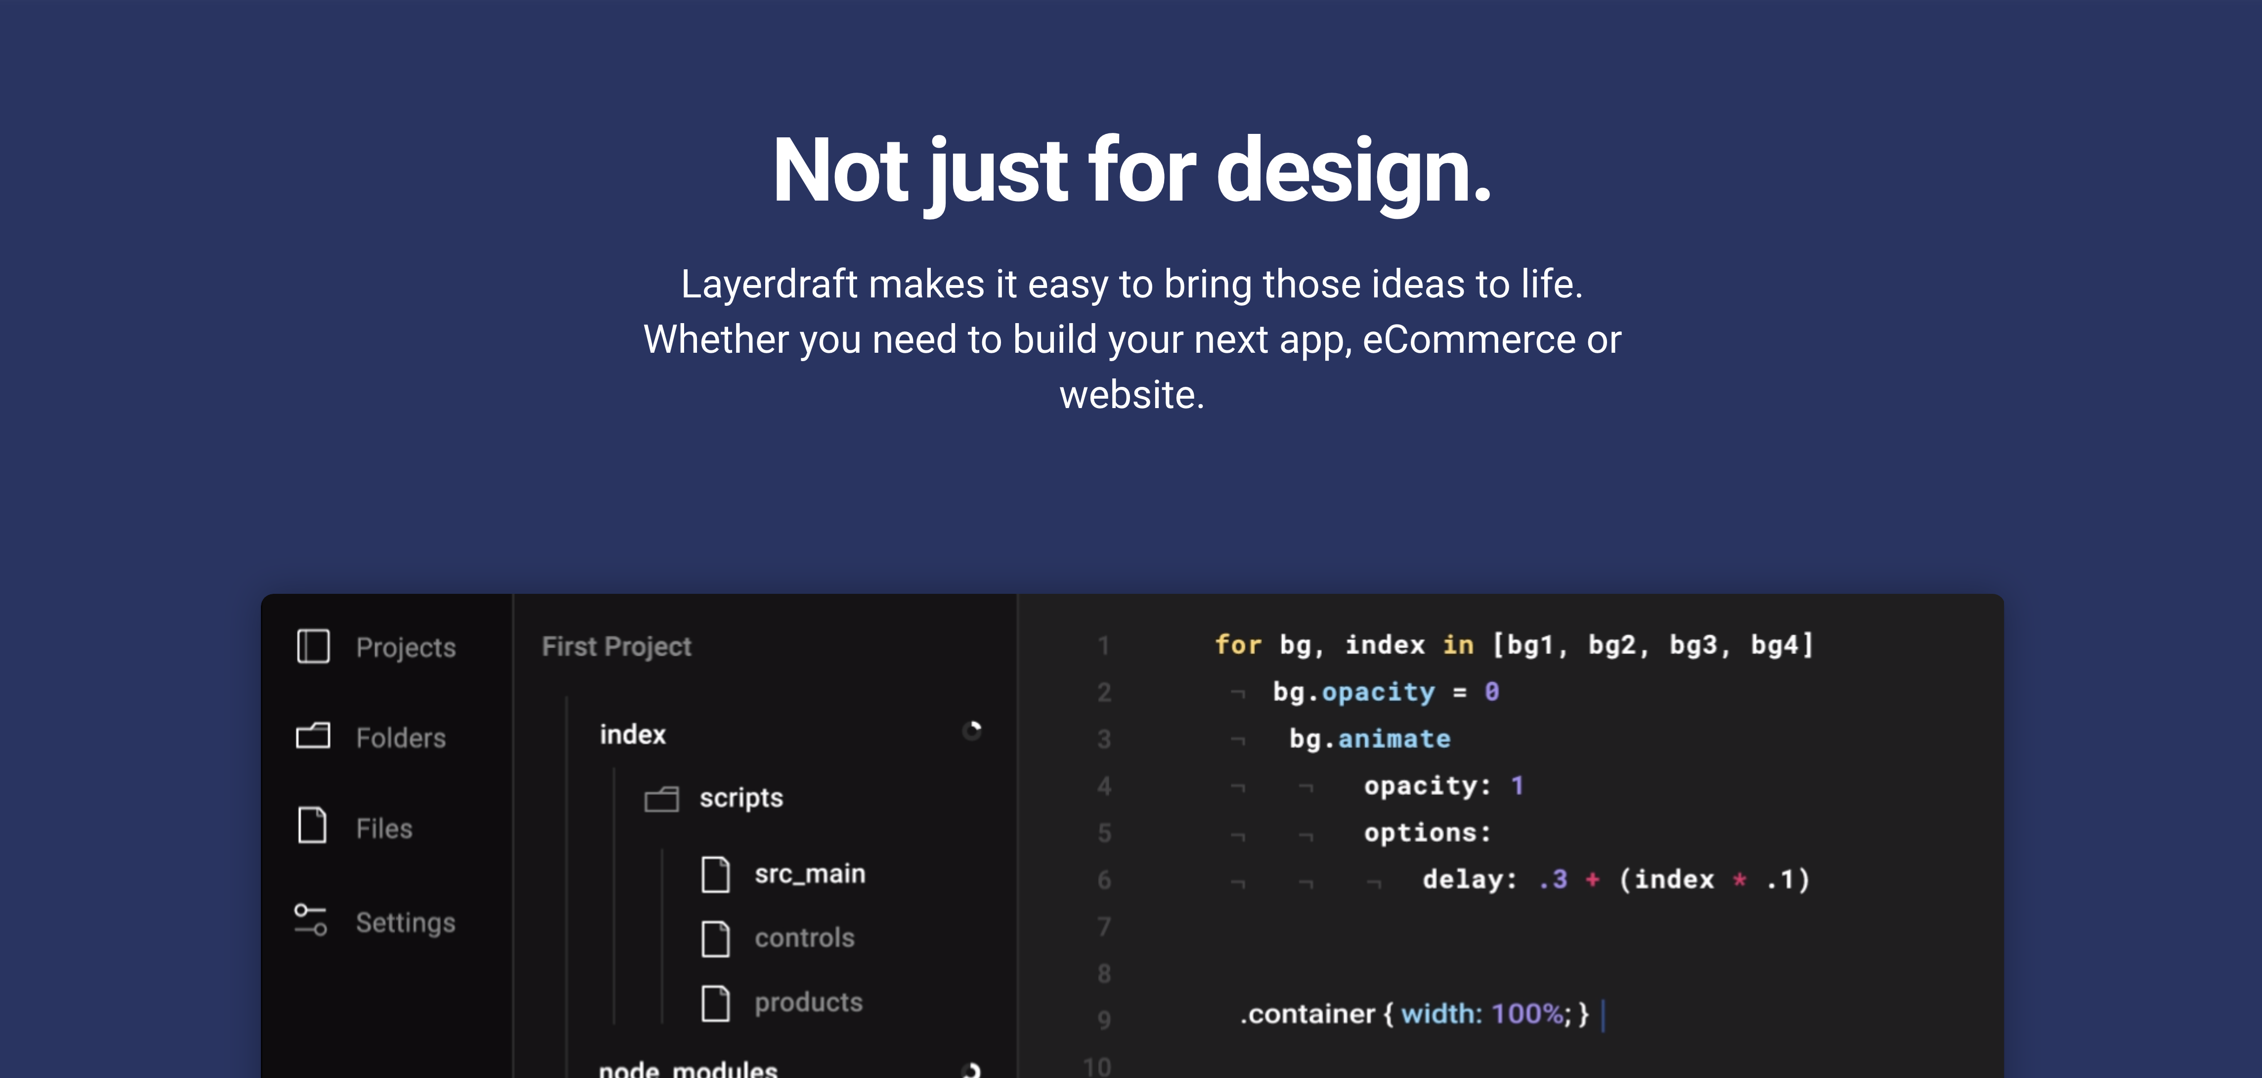Collapse the scripts folder entry
The image size is (2262, 1078).
[740, 798]
